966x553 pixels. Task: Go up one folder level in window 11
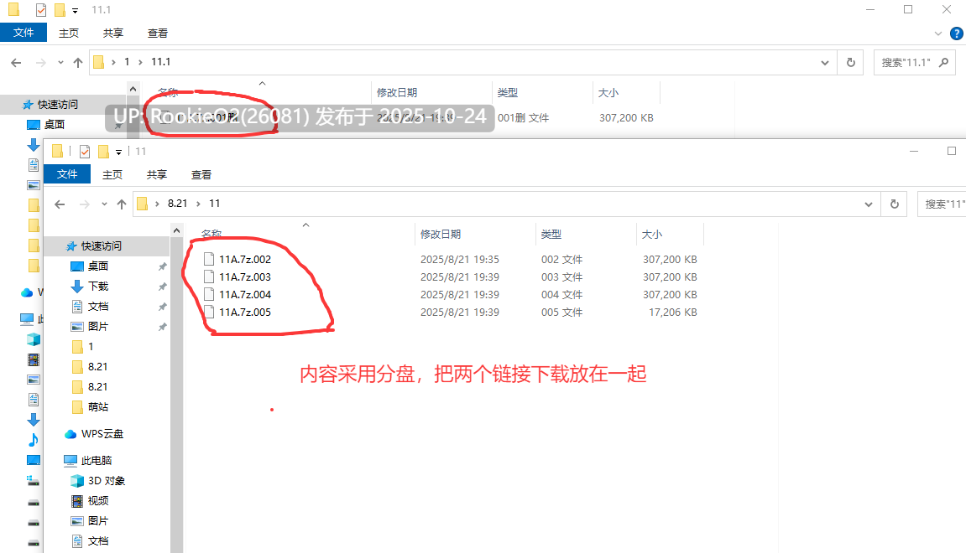coord(122,204)
